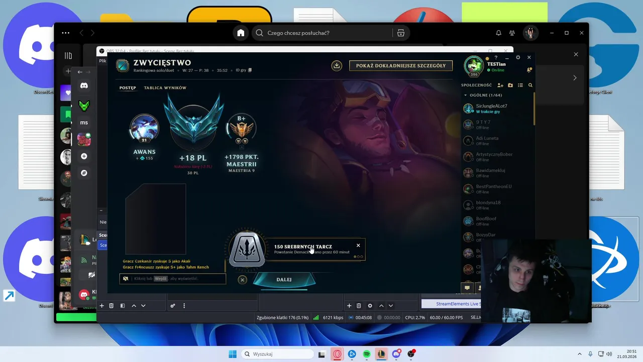Collapse the OGÓLNE friends group

(x=465, y=95)
